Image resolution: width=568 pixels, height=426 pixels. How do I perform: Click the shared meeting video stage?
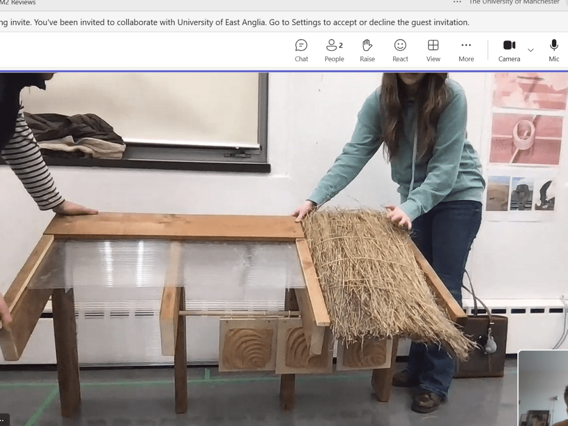click(260, 237)
